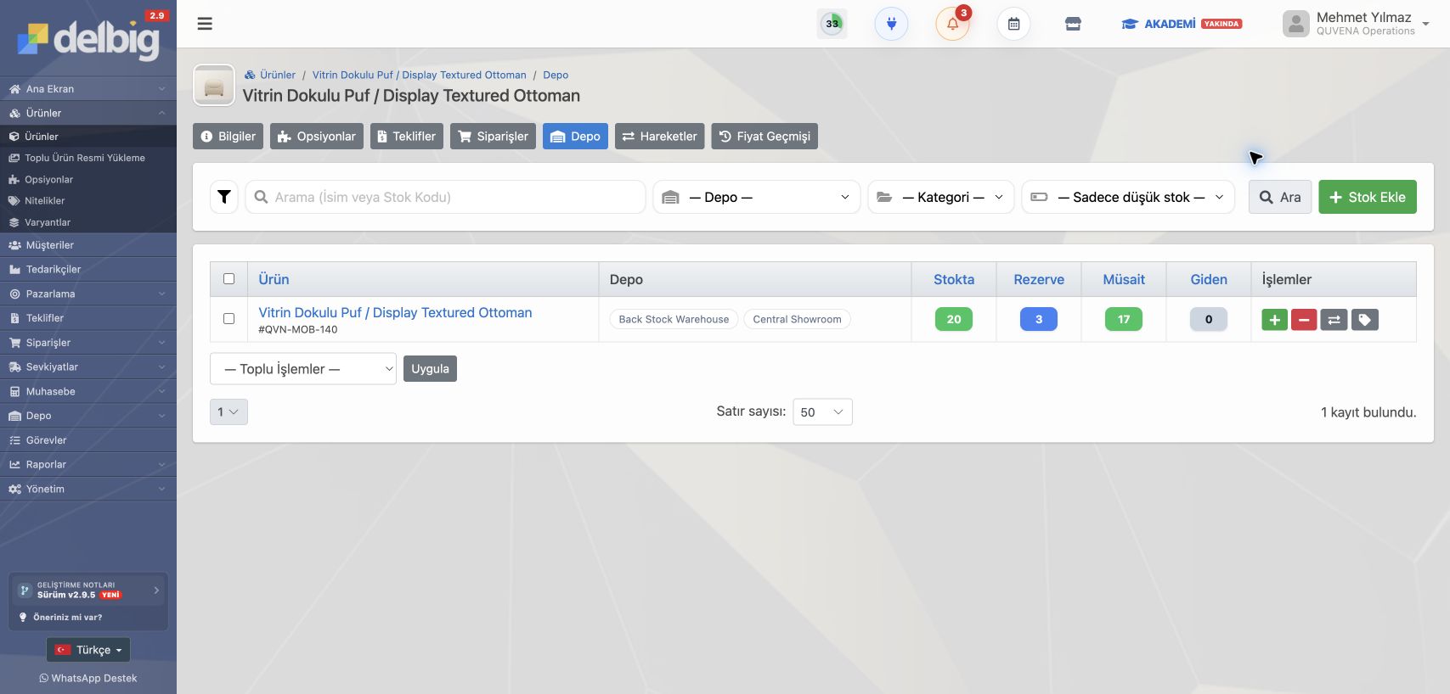The height and width of the screenshot is (694, 1450).
Task: Click the product thumbnail image beside title
Action: coord(214,85)
